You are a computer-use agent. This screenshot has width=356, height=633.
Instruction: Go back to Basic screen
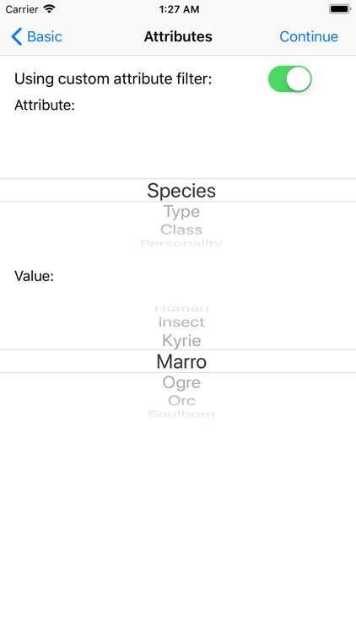(36, 37)
